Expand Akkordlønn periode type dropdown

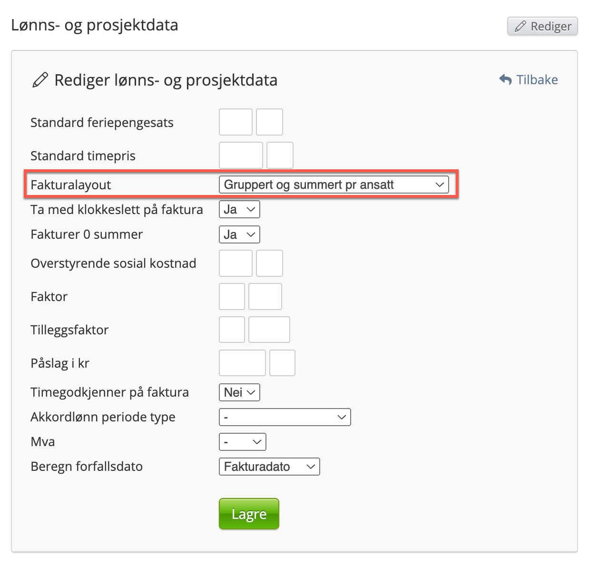(x=285, y=417)
